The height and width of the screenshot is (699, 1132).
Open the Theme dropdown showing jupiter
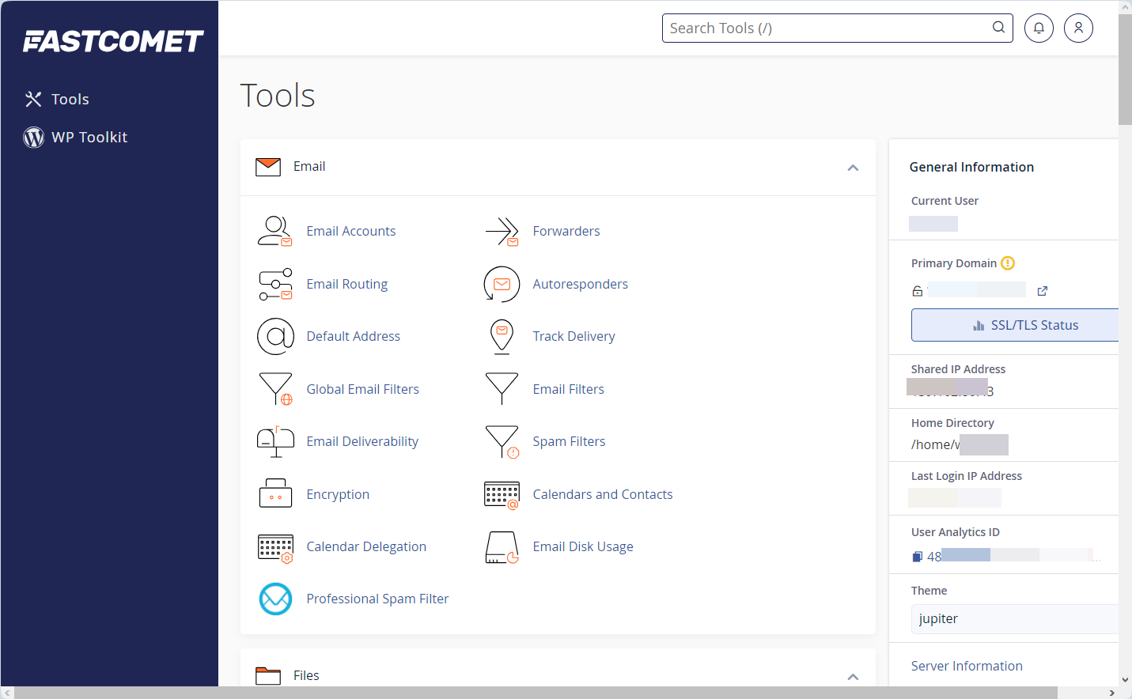1015,619
